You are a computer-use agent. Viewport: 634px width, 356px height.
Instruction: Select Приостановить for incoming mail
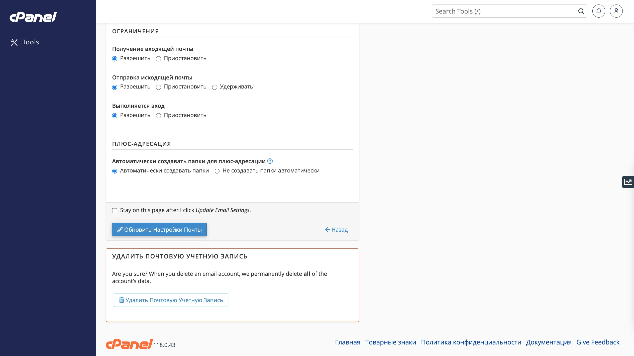click(x=158, y=59)
